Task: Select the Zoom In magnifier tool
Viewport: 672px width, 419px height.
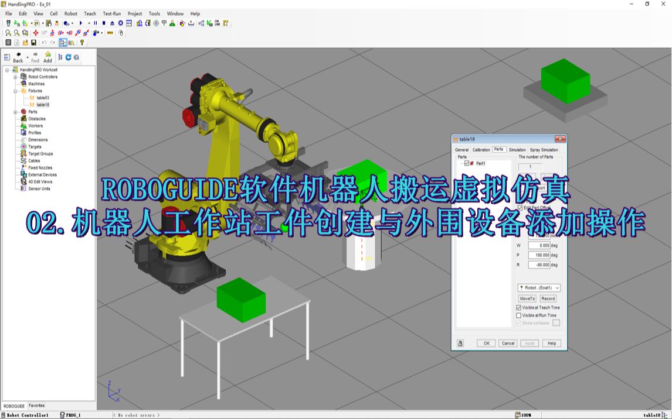Action: click(8, 33)
